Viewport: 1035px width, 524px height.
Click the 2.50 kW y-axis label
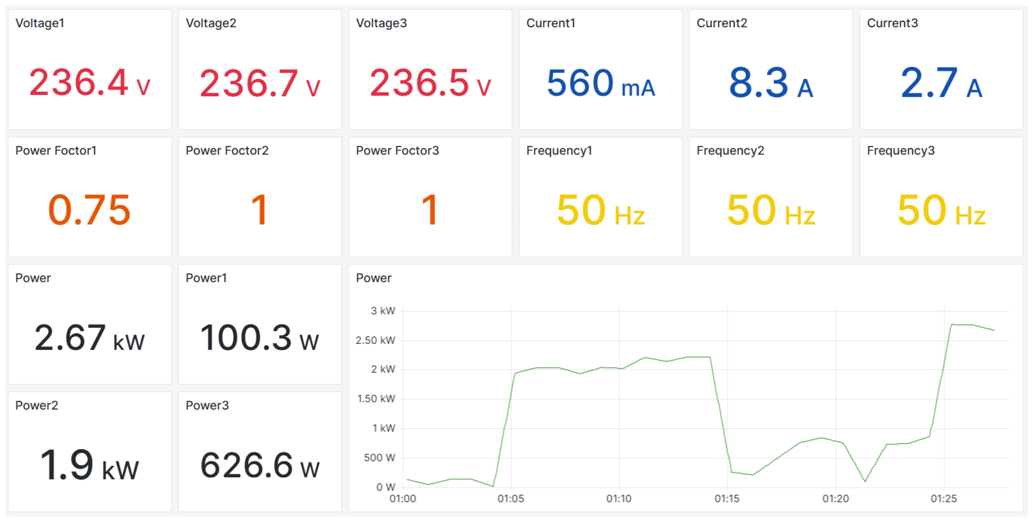point(375,340)
